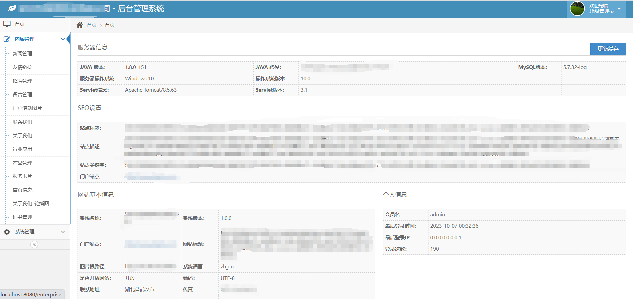This screenshot has height=299, width=633.
Task: Click the 更新缓存 button
Action: (x=608, y=49)
